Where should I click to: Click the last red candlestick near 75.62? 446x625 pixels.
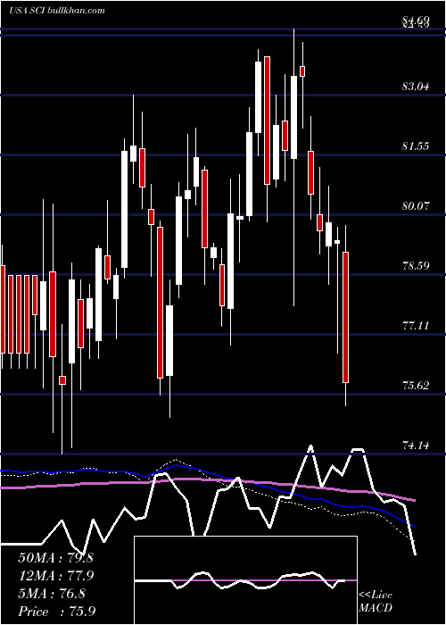(346, 317)
